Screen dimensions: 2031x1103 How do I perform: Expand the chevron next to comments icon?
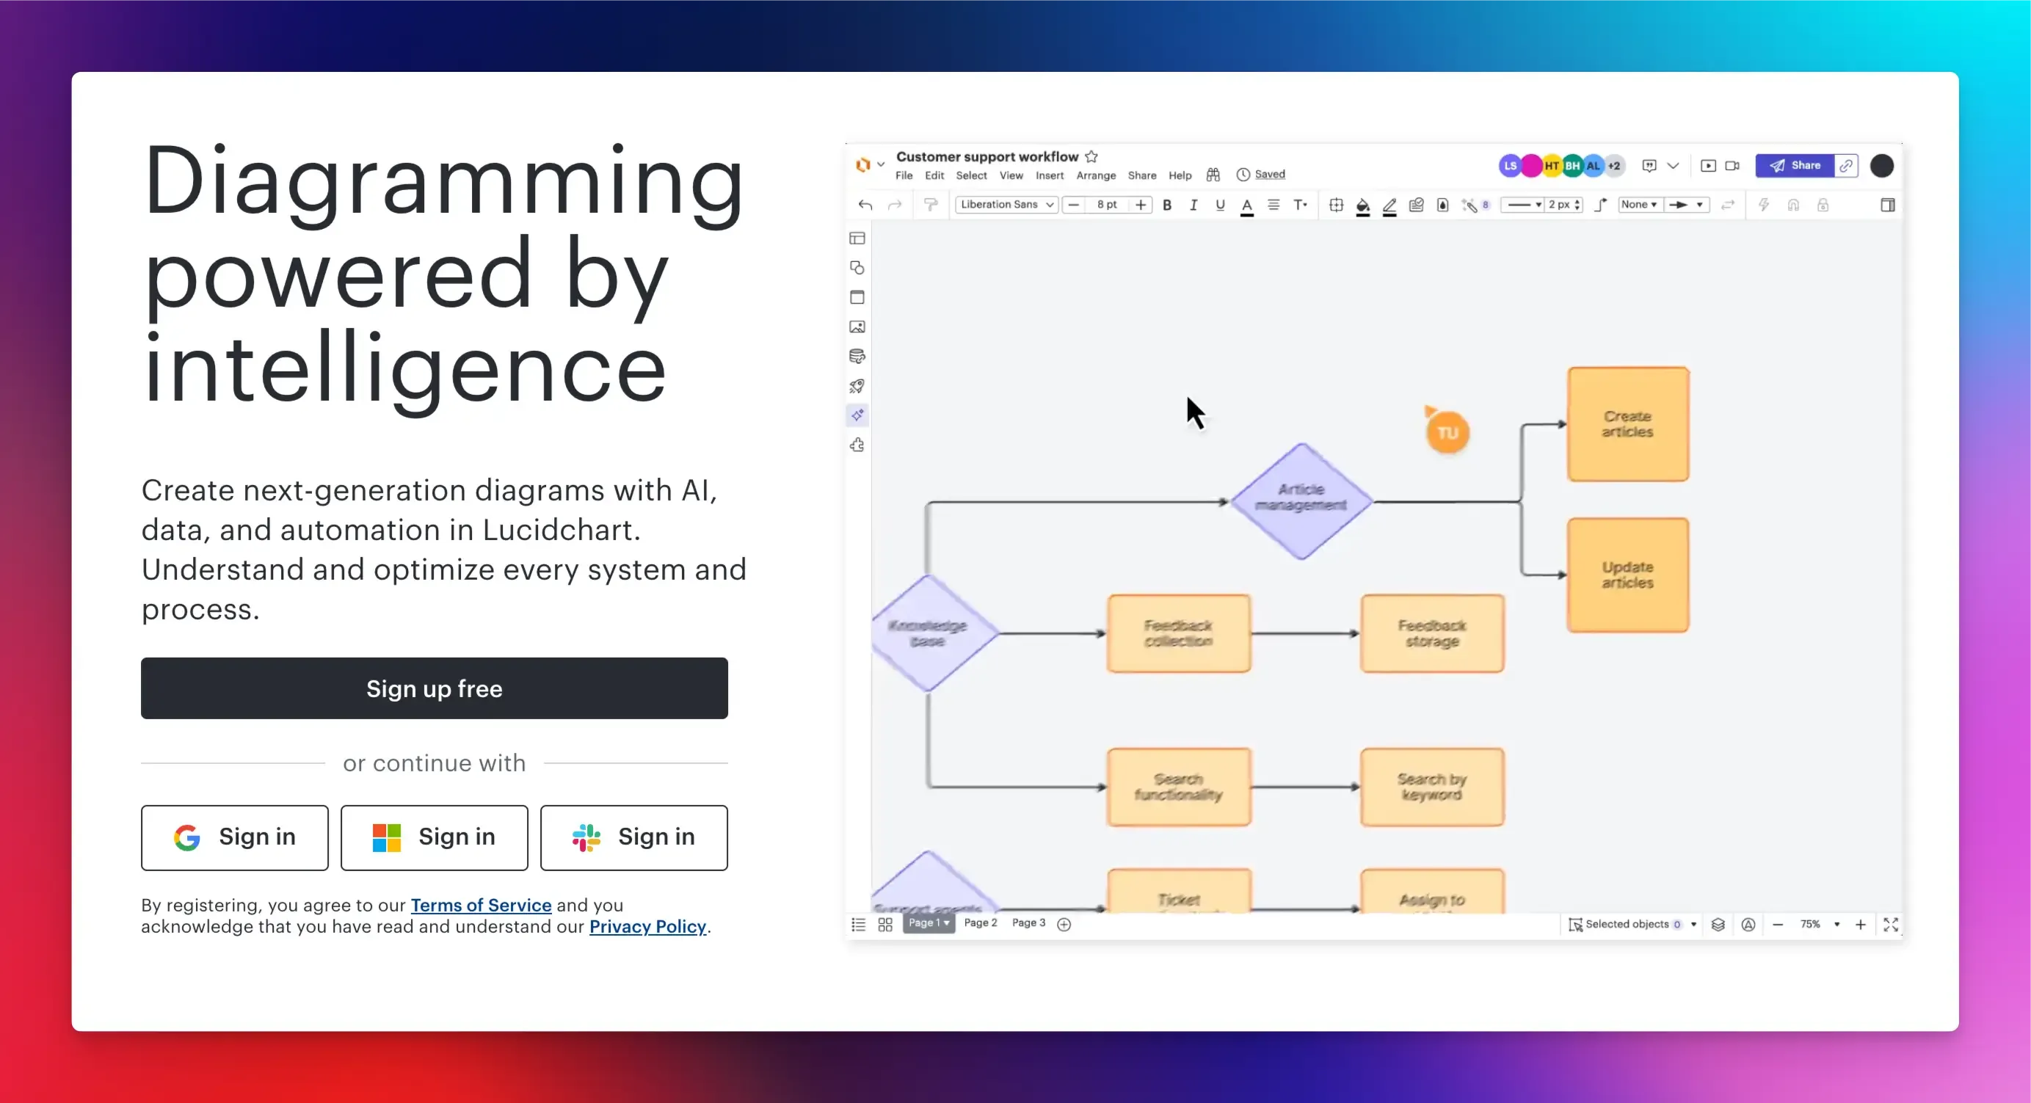pos(1673,166)
